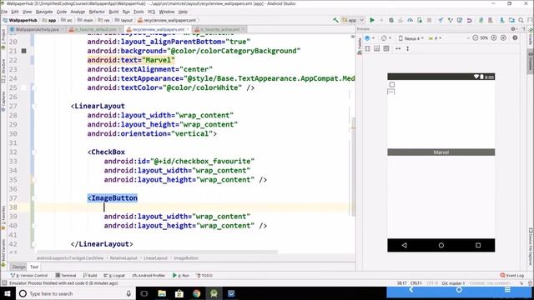Click the Sync Project with Gradle icon
534x300 pixels.
(x=481, y=20)
